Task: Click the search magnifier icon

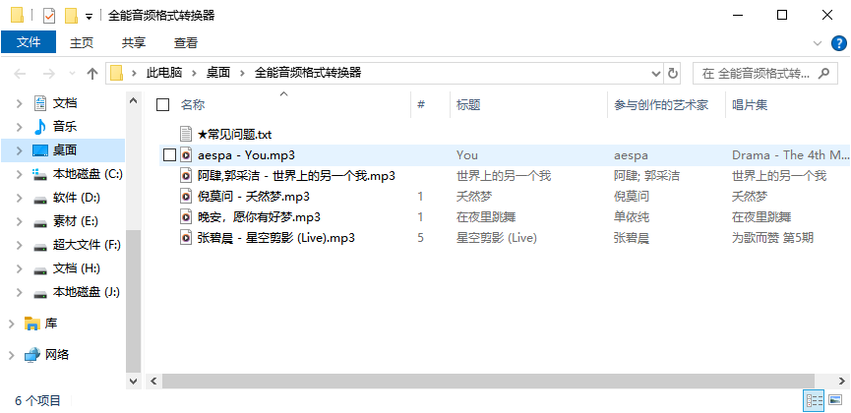Action: [823, 73]
